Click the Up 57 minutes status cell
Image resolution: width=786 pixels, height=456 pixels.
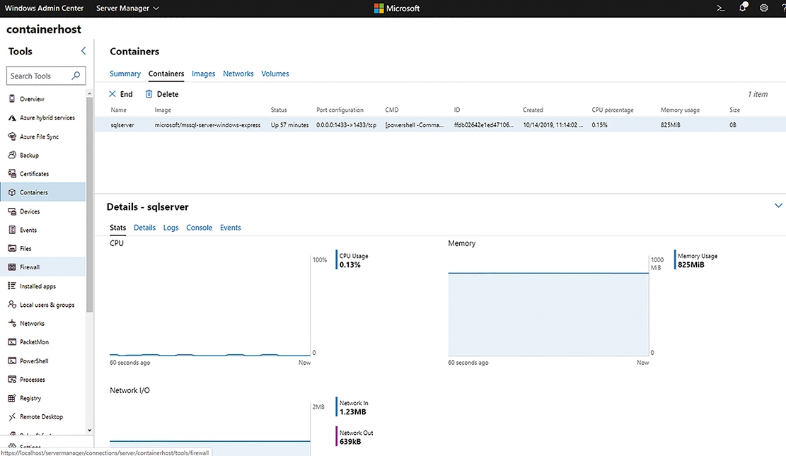[x=290, y=124]
